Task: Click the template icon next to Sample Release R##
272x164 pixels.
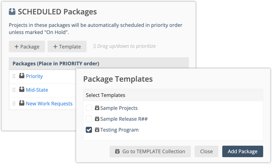Action: pos(97,119)
